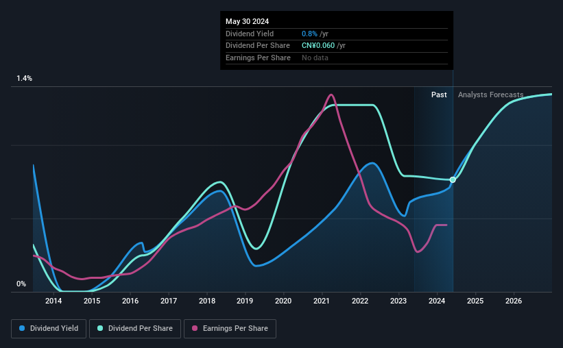The height and width of the screenshot is (348, 563).
Task: Toggle the Dividend Yield legend button
Action: click(49, 329)
